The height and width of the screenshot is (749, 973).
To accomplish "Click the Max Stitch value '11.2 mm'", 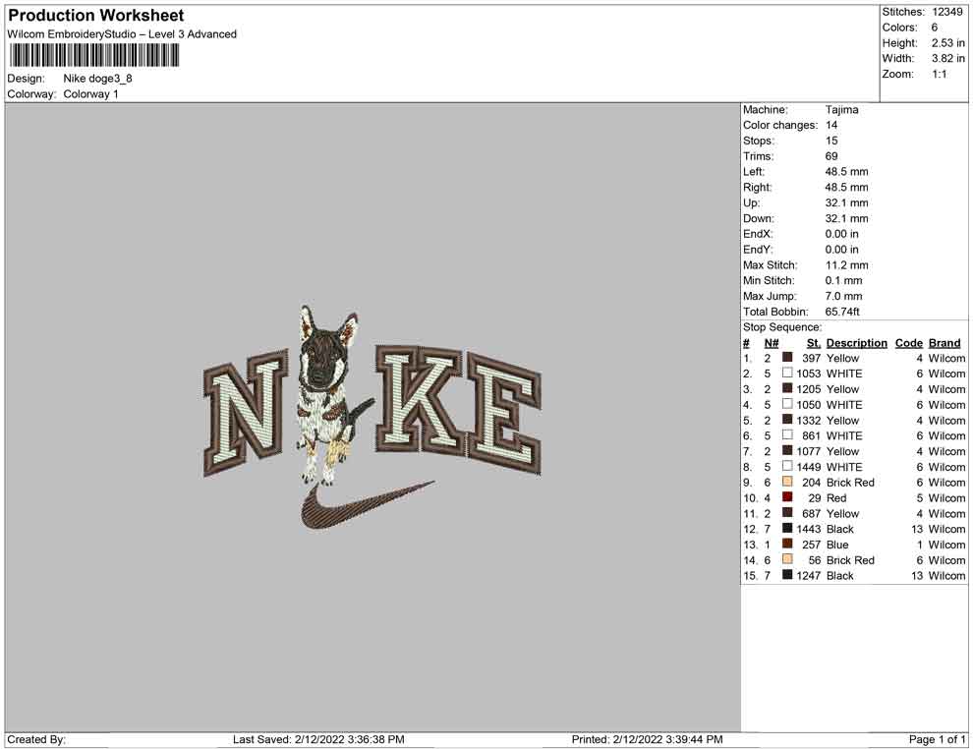I will [x=847, y=265].
